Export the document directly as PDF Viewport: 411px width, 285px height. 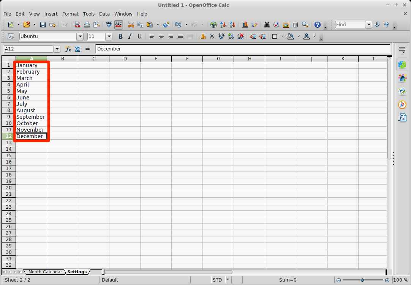77,24
